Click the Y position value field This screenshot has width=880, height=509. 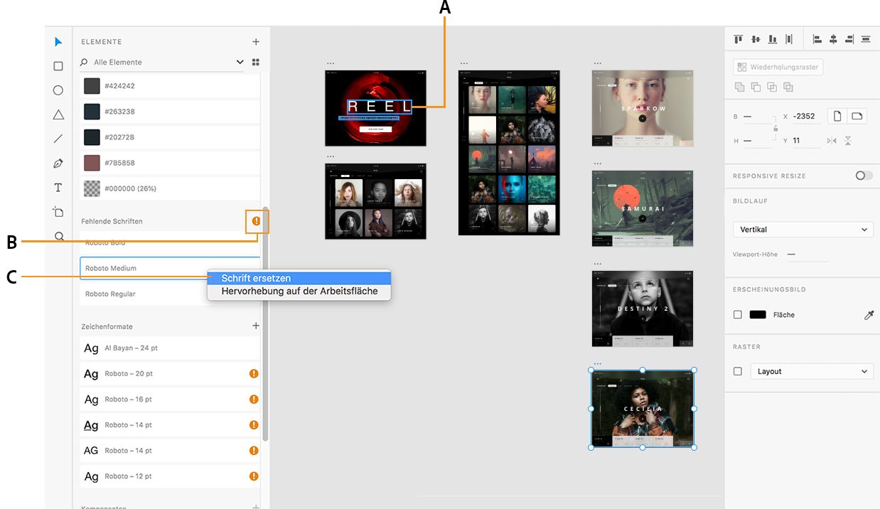pos(807,141)
